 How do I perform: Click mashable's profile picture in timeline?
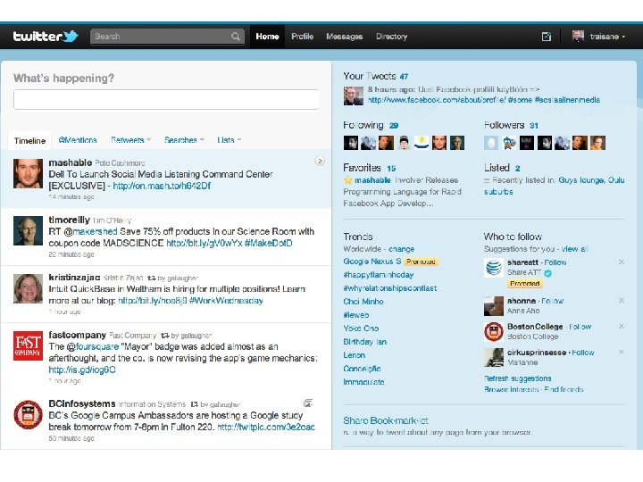[x=28, y=173]
